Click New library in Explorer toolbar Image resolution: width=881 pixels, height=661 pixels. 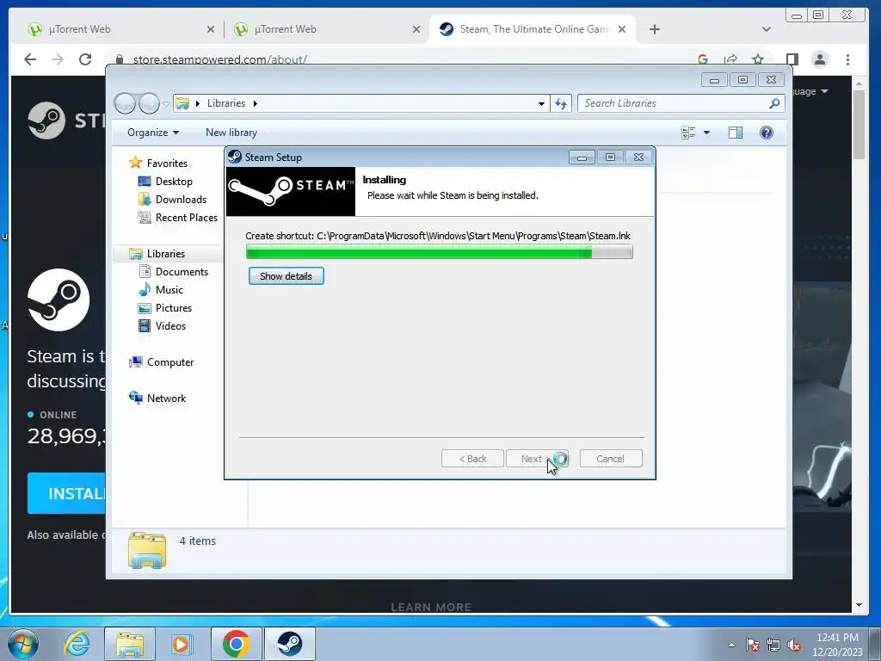231,133
